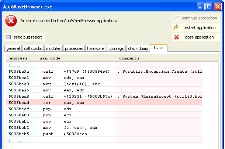Select row with address 5005beb1

tap(104, 121)
